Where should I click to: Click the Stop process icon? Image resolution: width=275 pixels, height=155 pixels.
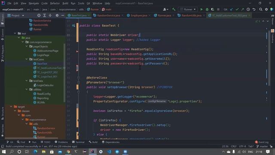(218, 9)
